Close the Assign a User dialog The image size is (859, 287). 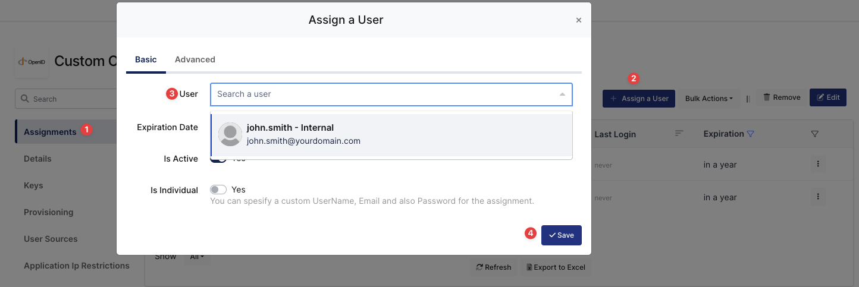tap(578, 20)
